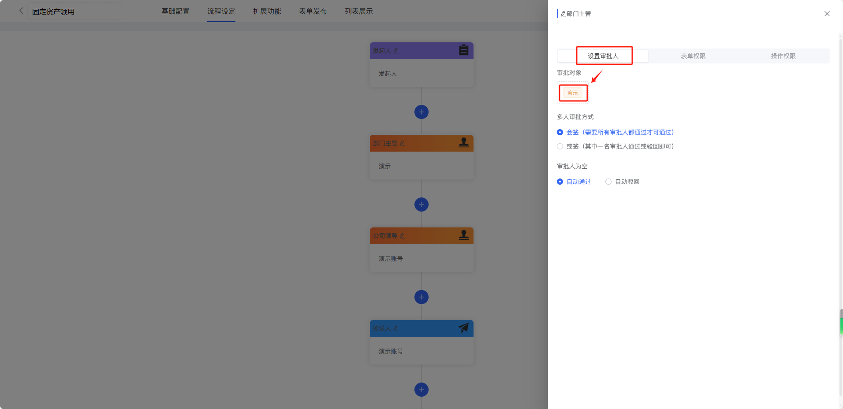Open the 列表展示 top menu tab
The height and width of the screenshot is (409, 843).
[358, 11]
